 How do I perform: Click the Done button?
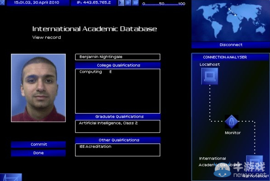coord(38,153)
